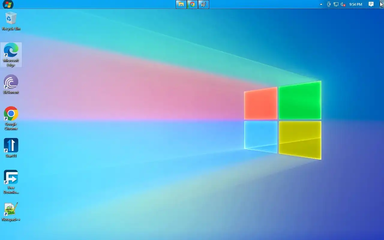Select the Google Chrome desktop shortcut
Screen dimensions: 384x240
(11, 118)
